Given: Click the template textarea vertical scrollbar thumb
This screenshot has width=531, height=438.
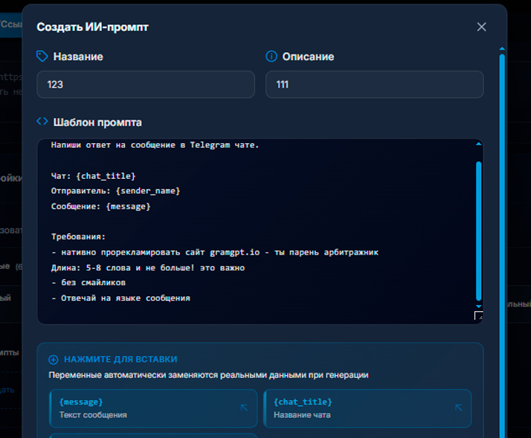Looking at the screenshot, I should pyautogui.click(x=478, y=231).
